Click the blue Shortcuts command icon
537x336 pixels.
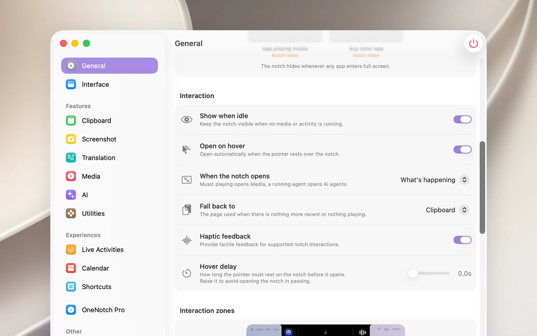(x=71, y=287)
